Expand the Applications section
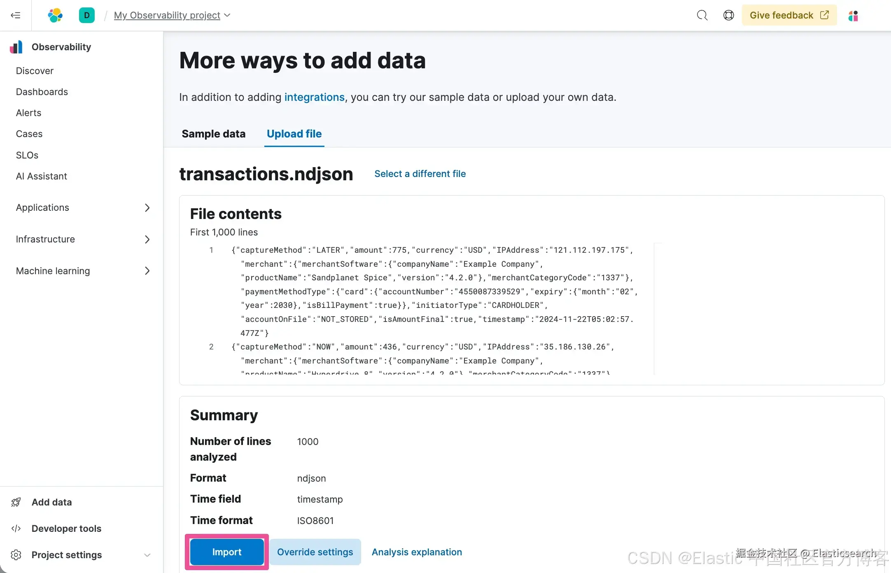This screenshot has height=573, width=891. coord(147,207)
